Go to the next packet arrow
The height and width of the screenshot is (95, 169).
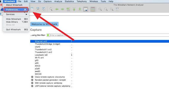click(62, 9)
